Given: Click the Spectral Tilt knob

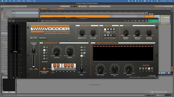Looking at the screenshot, I should (115, 68).
